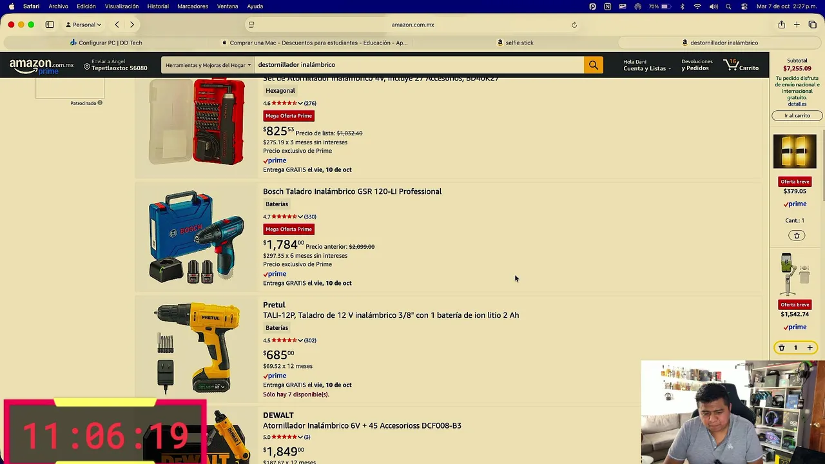Open the shopping cart icon
This screenshot has height=464, width=825.
pyautogui.click(x=741, y=64)
